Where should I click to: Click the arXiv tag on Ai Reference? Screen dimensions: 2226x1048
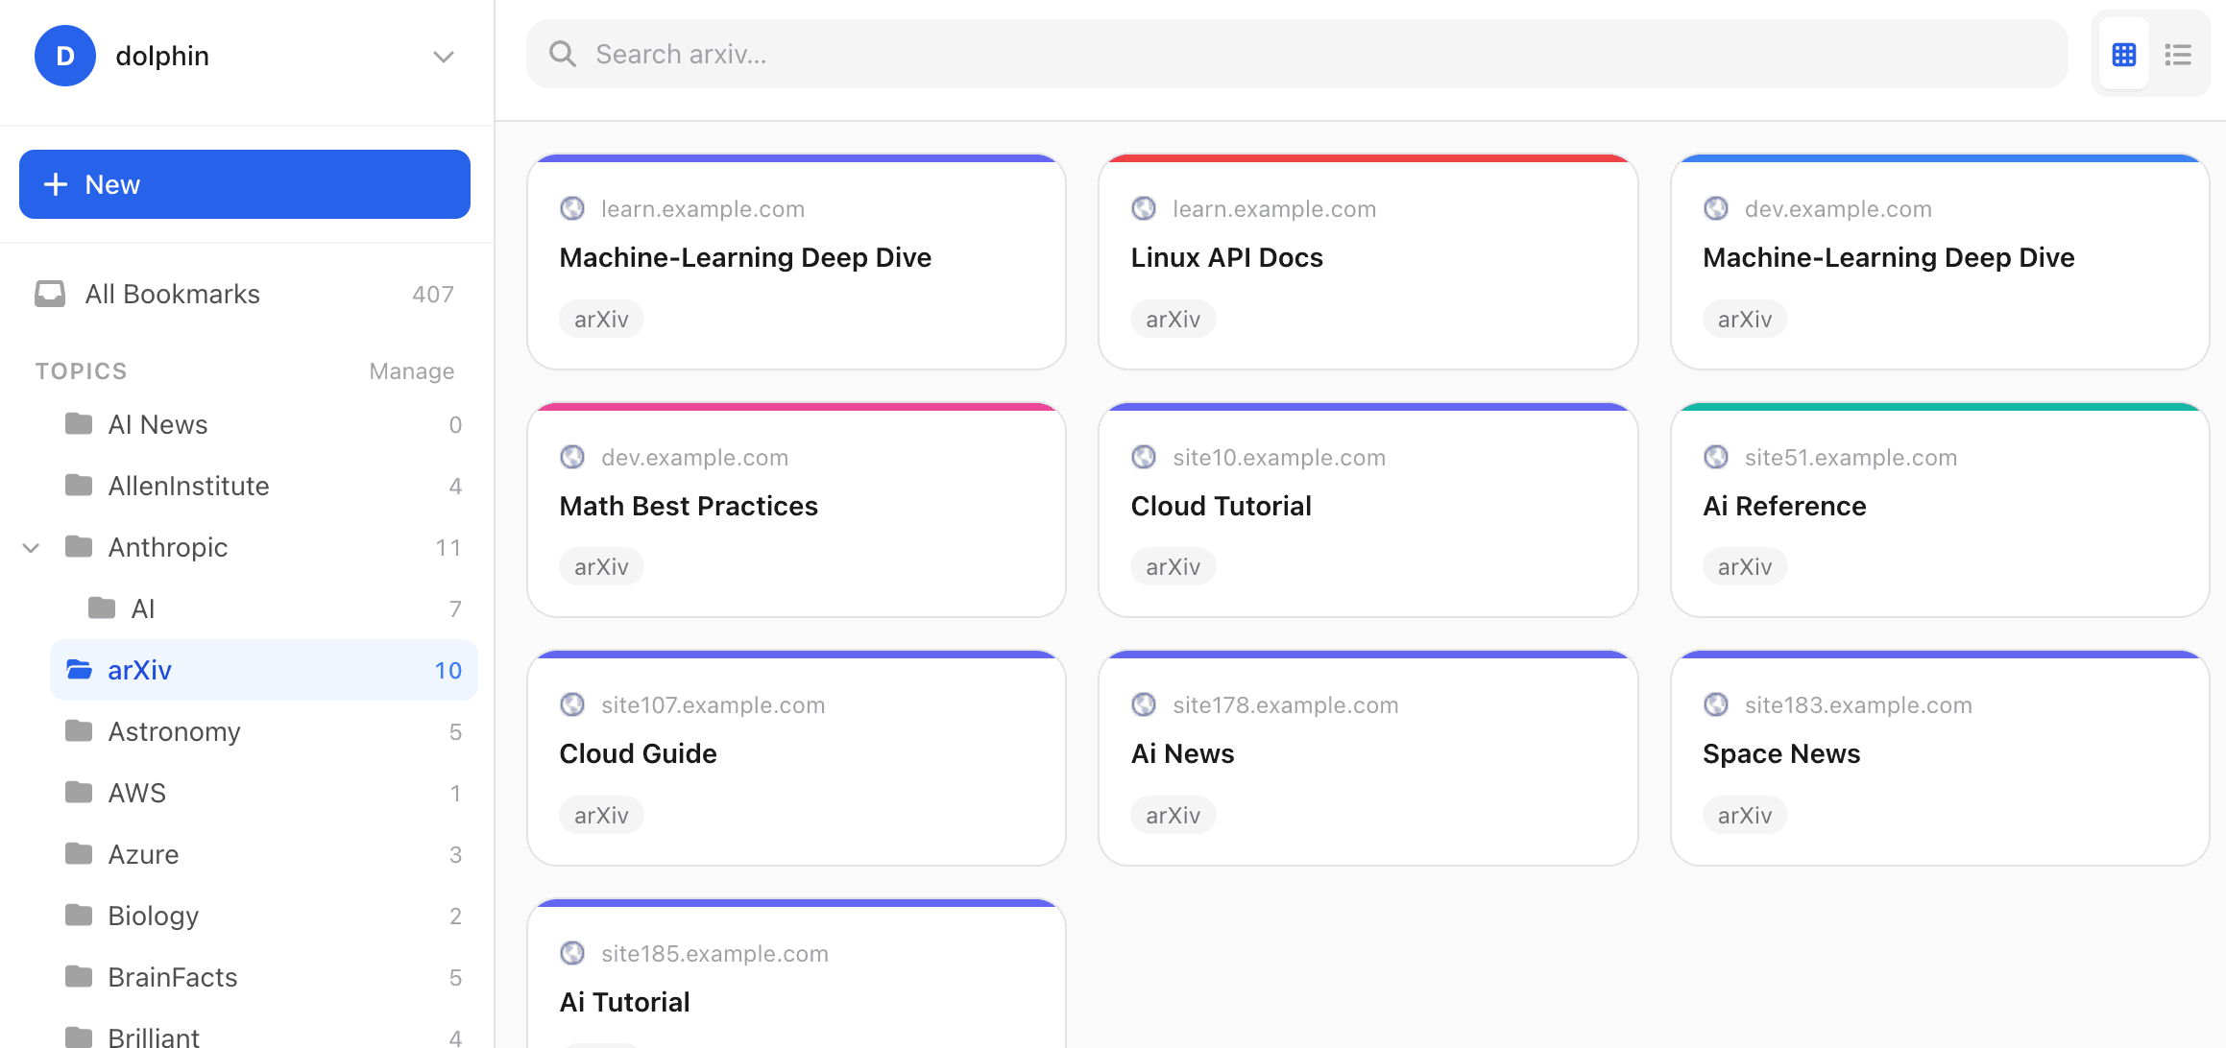coord(1745,567)
